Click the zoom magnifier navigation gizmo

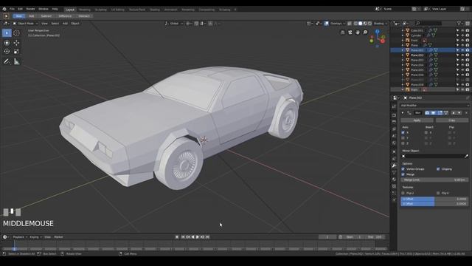[x=365, y=33]
